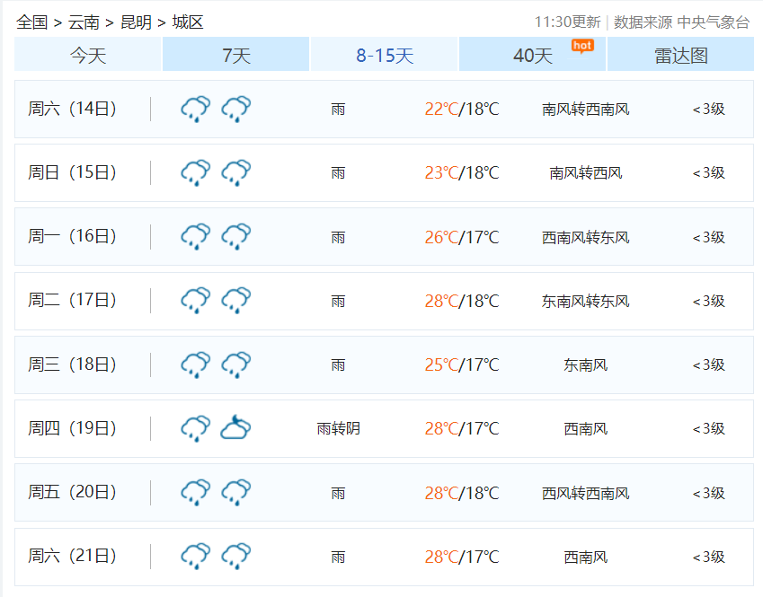763x597 pixels.
Task: Select Monday (16日) rain icon
Action: click(x=196, y=236)
